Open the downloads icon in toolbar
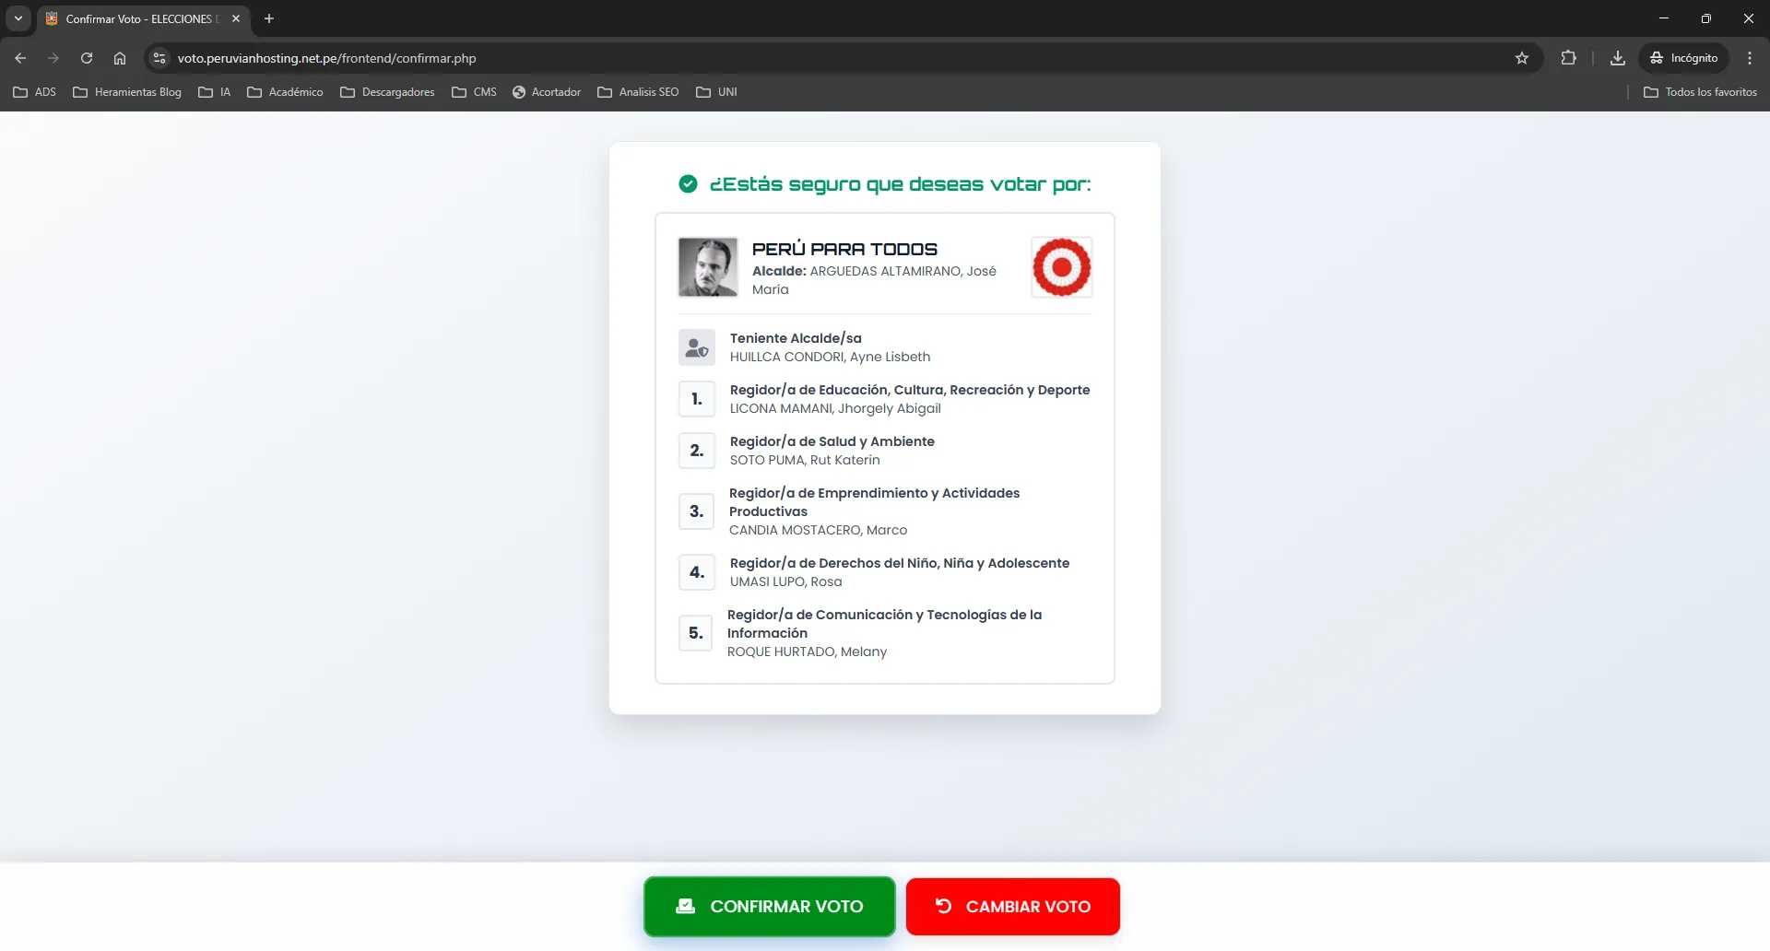 tap(1617, 58)
